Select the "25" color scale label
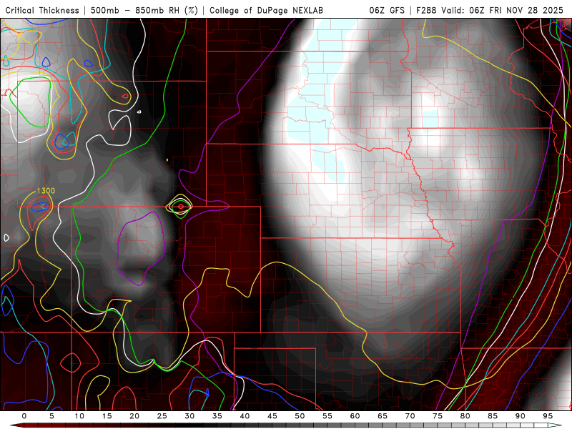 (x=162, y=416)
